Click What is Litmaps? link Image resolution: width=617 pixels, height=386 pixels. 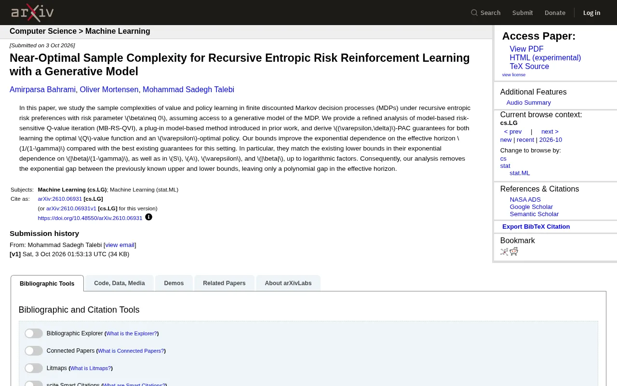pyautogui.click(x=91, y=369)
